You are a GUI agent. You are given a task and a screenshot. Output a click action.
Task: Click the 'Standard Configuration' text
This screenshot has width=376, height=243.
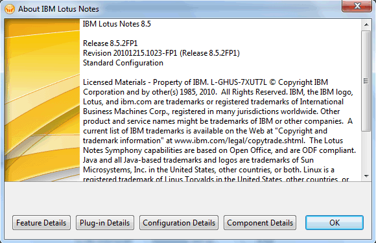coord(123,63)
